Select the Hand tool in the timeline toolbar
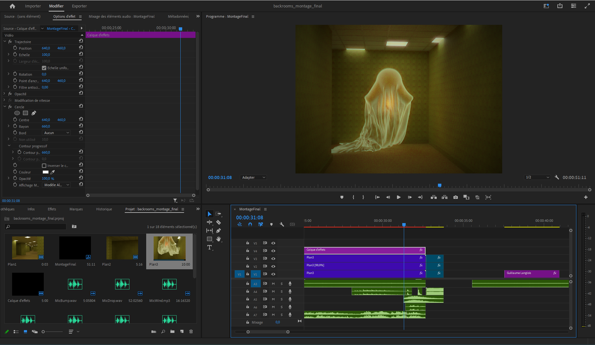This screenshot has width=595, height=345. [219, 239]
